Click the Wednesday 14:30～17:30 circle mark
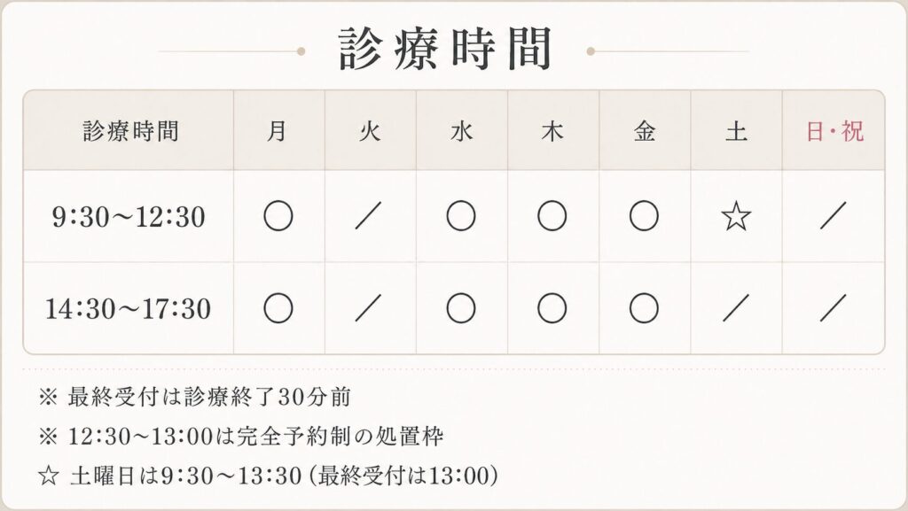 461,308
